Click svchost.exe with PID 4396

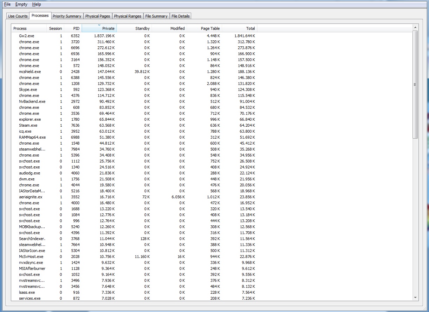pyautogui.click(x=29, y=233)
